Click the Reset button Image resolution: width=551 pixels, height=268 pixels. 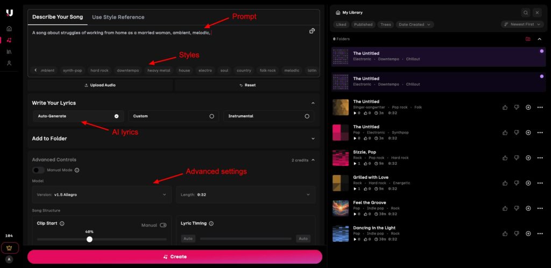click(248, 86)
